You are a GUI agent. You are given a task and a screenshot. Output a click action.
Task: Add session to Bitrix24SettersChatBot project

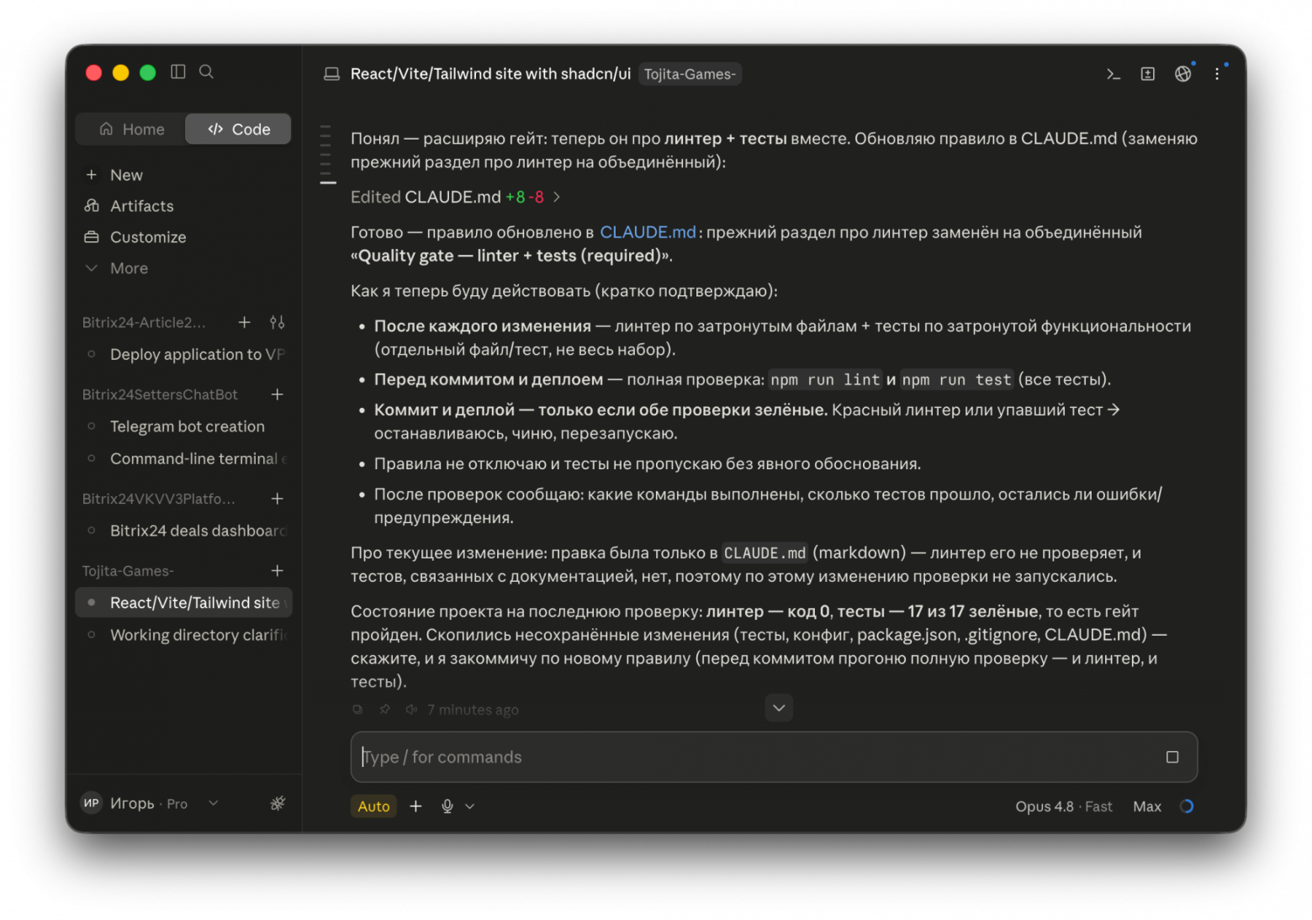point(277,394)
